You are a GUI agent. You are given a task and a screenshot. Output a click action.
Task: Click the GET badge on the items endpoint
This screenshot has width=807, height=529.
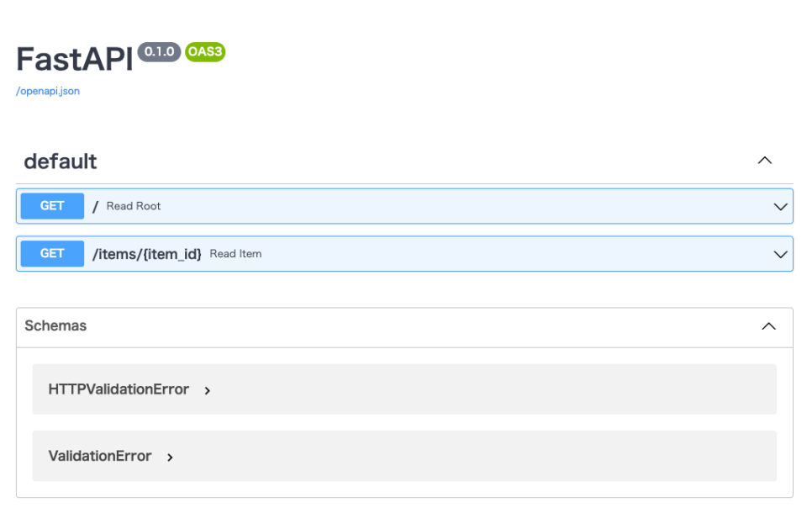[51, 253]
